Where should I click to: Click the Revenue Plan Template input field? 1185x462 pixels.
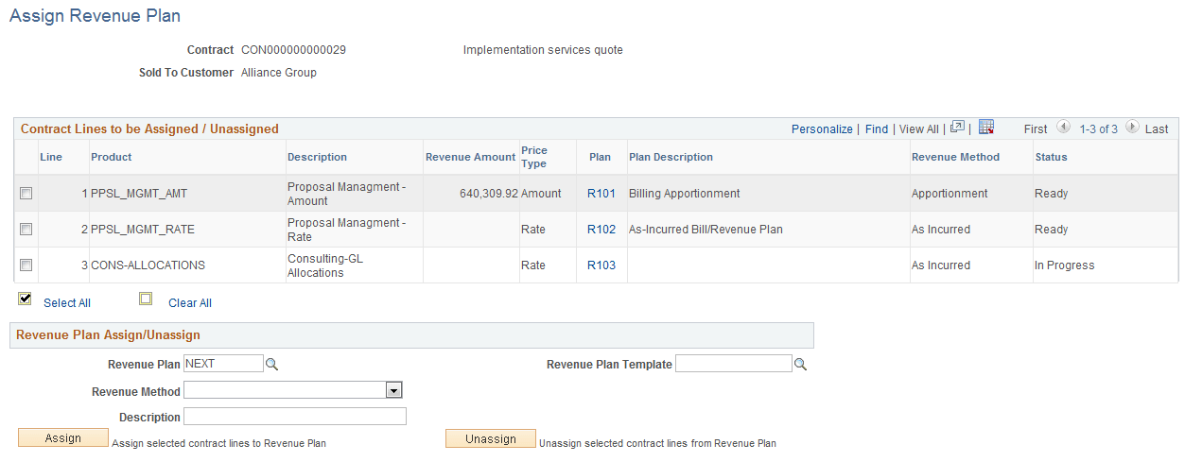click(x=733, y=364)
